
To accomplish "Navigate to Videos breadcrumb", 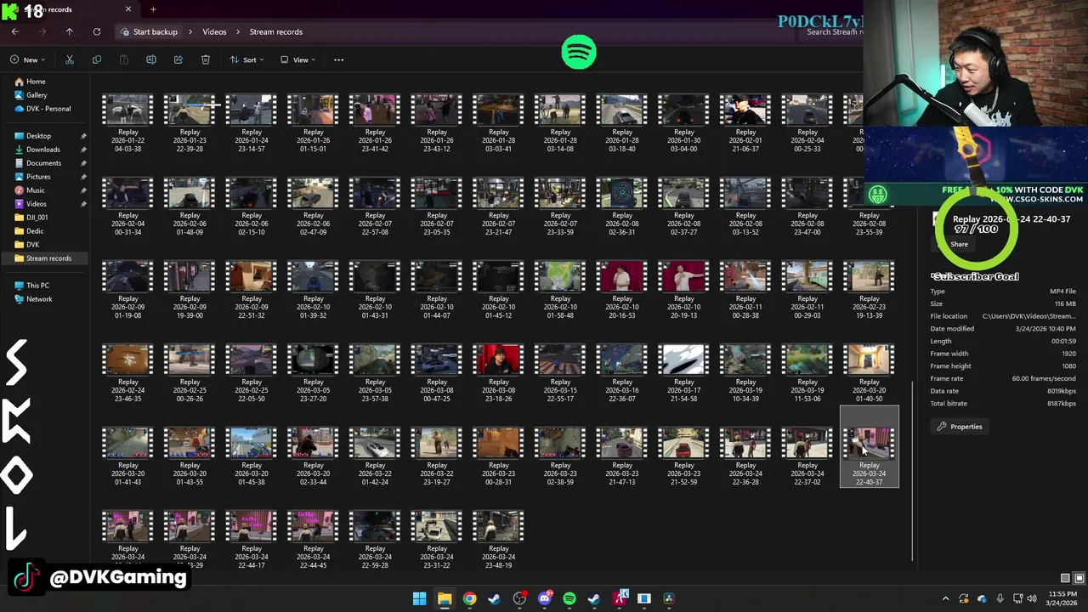I will [x=214, y=31].
